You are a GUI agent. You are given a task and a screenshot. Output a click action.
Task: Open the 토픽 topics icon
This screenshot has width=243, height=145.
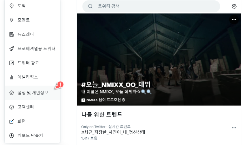coord(12,6)
